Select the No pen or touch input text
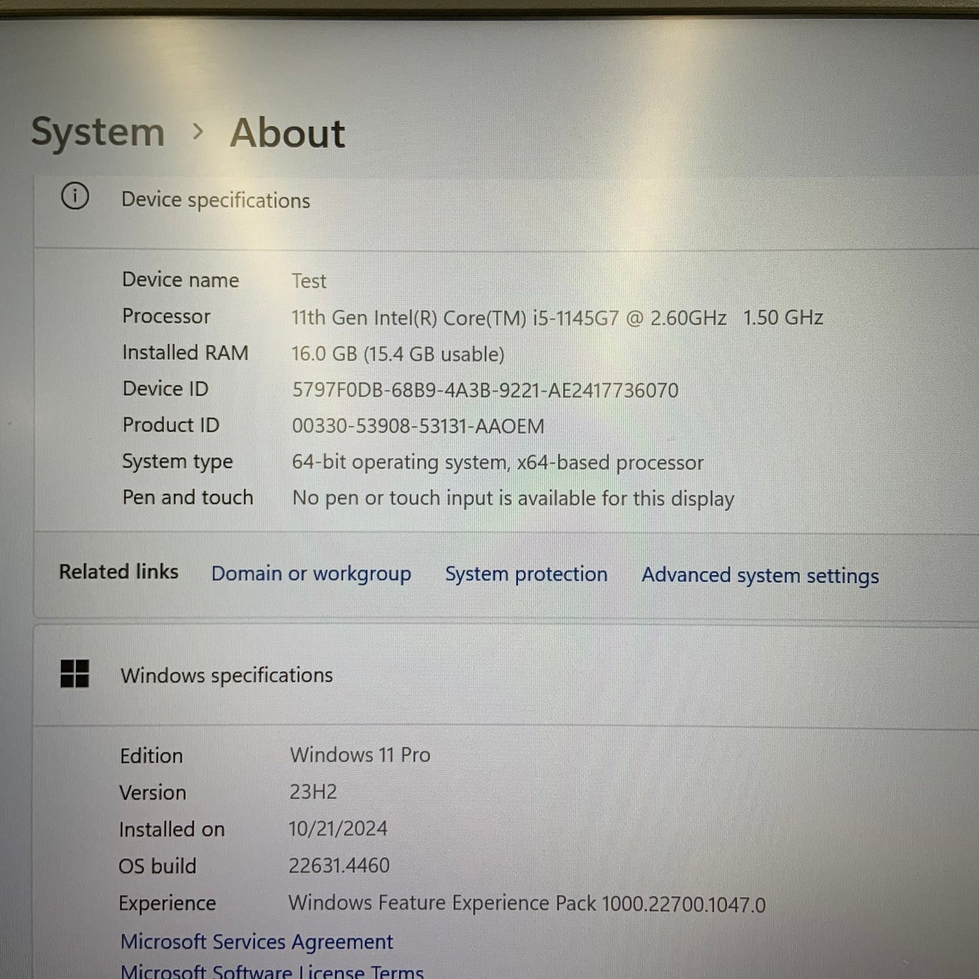 pyautogui.click(x=513, y=499)
